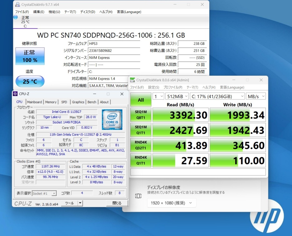Screen dimensions: 292x236
Task: Open 言語(Language) menu in CrystalDiskMark
Action: pos(232,87)
